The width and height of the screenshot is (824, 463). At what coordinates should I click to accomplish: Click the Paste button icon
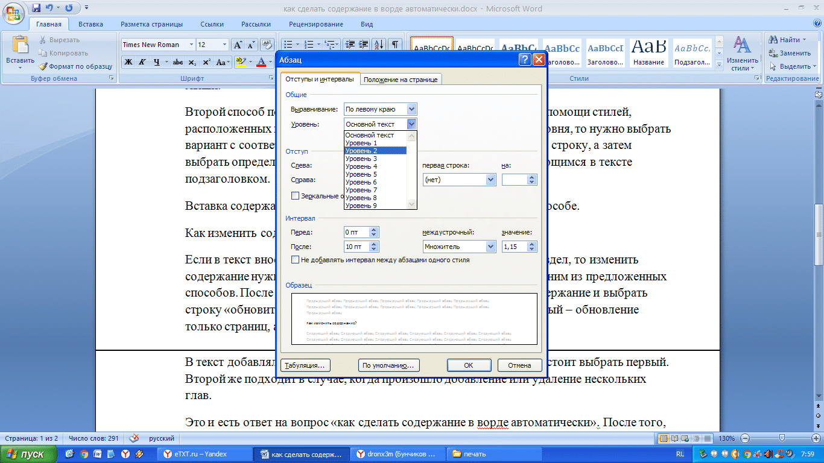pyautogui.click(x=21, y=46)
